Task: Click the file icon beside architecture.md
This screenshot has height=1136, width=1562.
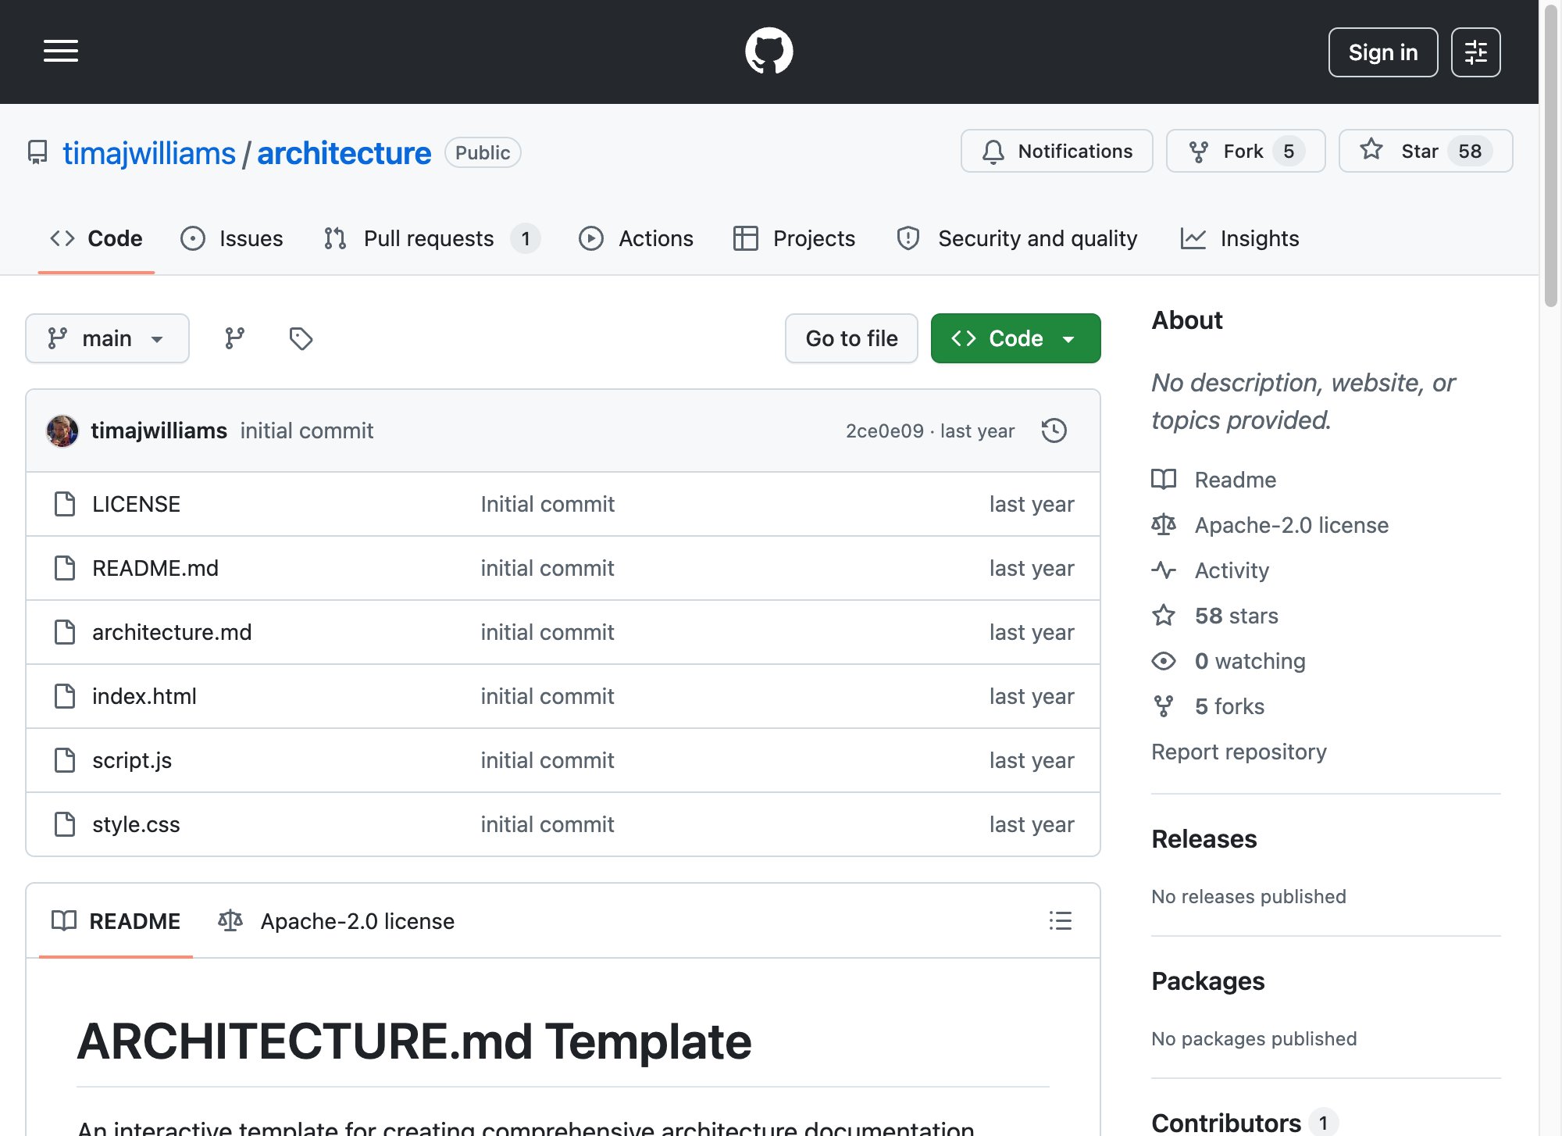Action: (x=65, y=632)
